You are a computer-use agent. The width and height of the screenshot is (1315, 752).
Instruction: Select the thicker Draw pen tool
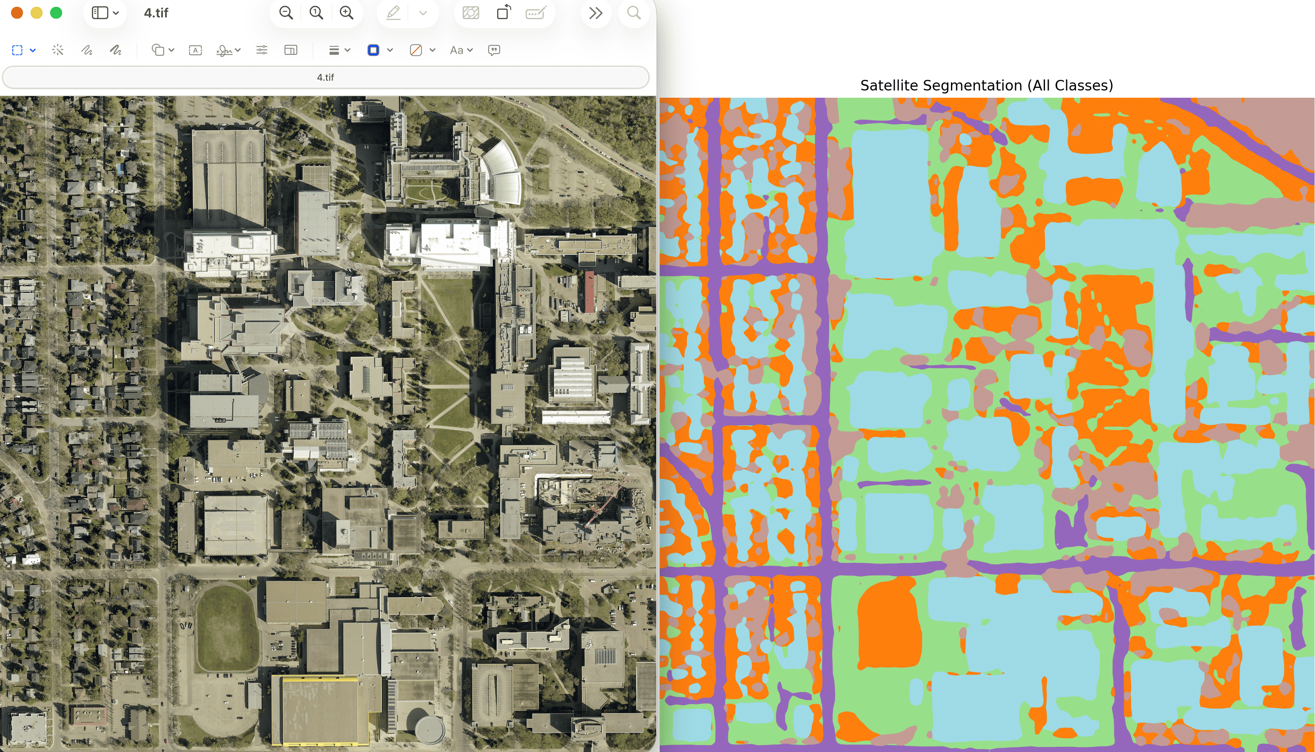(116, 50)
